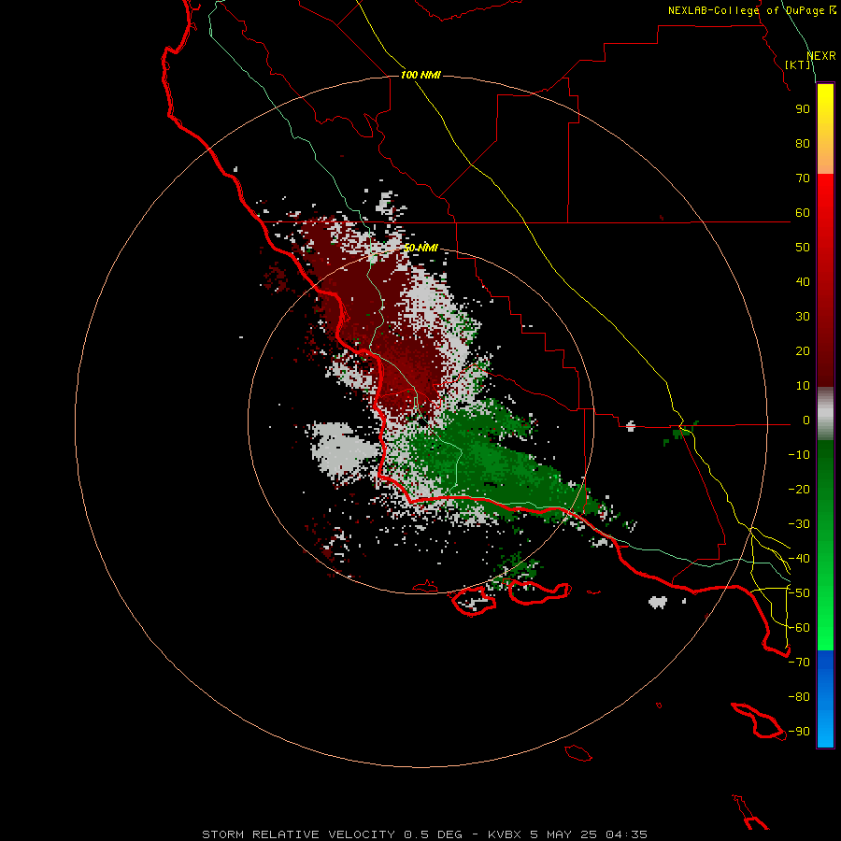Image resolution: width=841 pixels, height=841 pixels.
Task: Click the positive 30 knot scale value
Action: 803,317
